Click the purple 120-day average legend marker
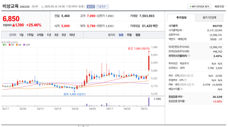Viewport: 228px width, 127px height. [x=24, y=45]
